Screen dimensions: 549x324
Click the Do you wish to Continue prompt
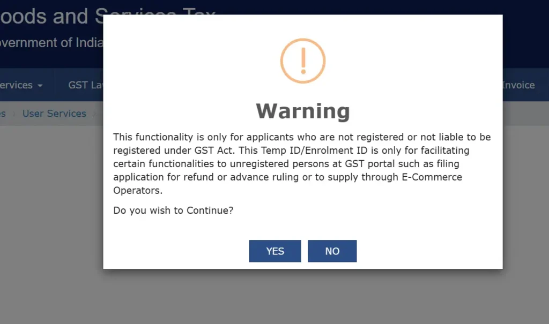(x=173, y=210)
